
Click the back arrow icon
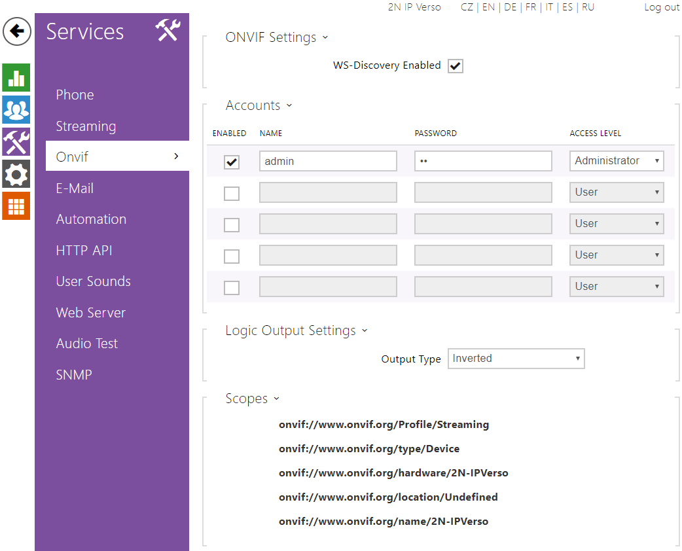(17, 31)
